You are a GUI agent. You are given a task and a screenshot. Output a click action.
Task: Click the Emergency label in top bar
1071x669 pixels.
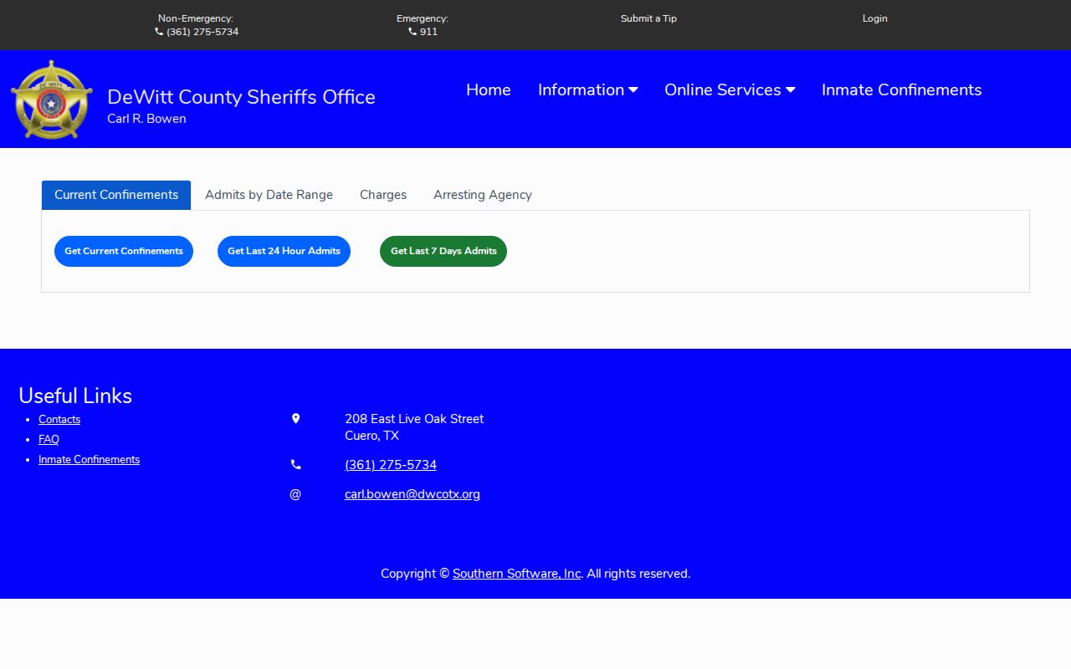point(423,18)
